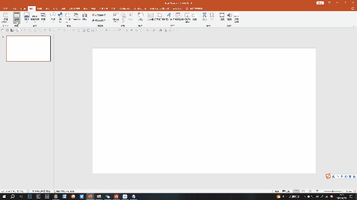Image resolution: width=357 pixels, height=200 pixels.
Task: Select the active Insert tab
Action: (31, 9)
